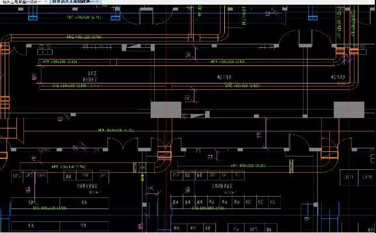Select the SFG 800x630 label at bottom left
Screen dimensions: 376x233
click(x=50, y=208)
